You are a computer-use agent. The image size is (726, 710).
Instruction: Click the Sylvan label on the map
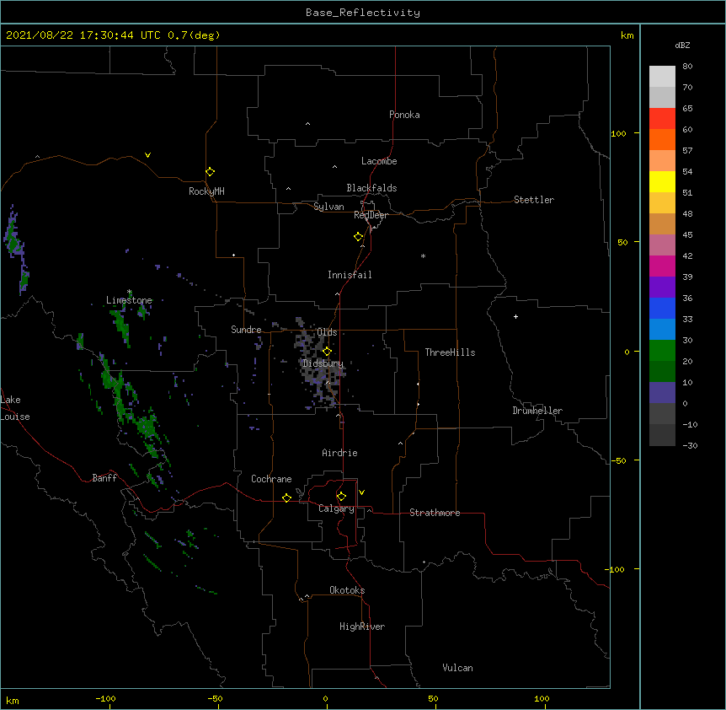(328, 207)
